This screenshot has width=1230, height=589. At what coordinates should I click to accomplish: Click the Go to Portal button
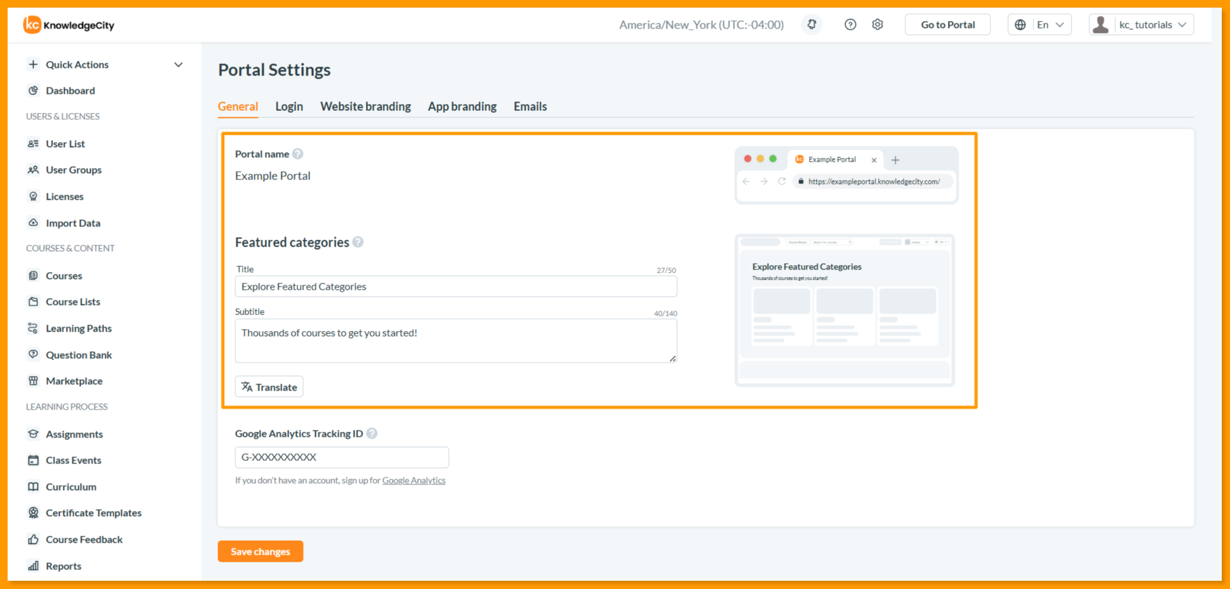click(948, 25)
